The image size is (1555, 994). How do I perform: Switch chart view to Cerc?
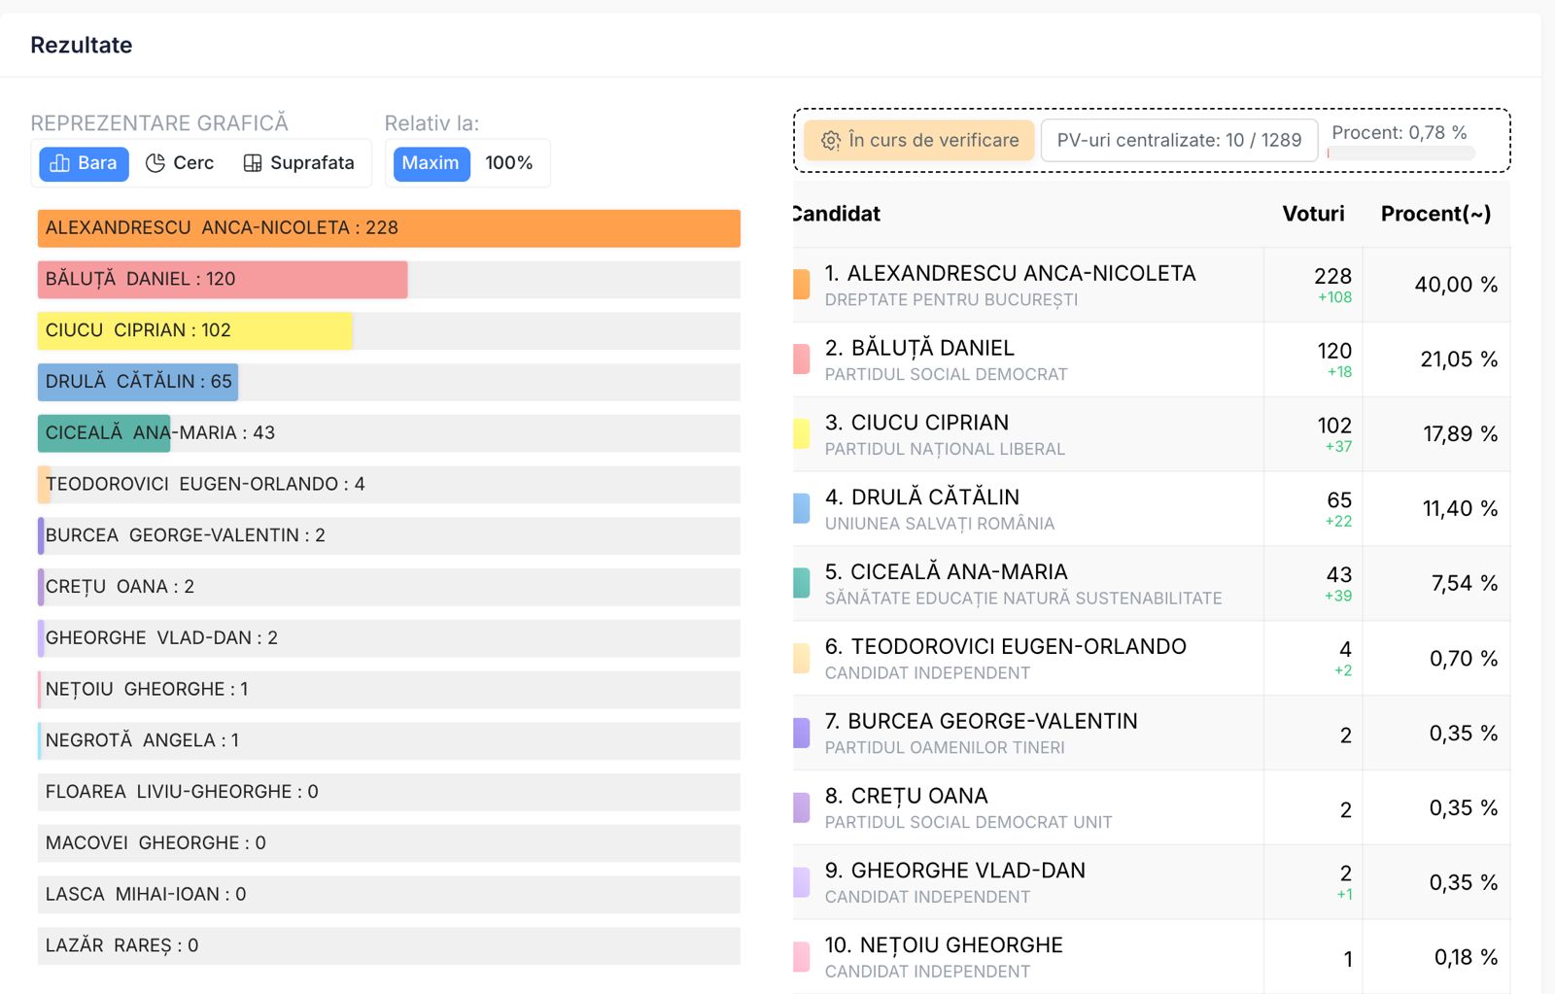coord(181,163)
